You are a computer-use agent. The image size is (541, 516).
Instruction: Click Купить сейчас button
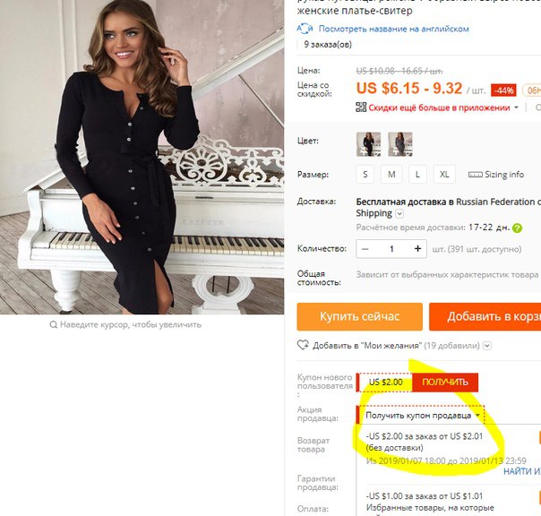coord(359,316)
